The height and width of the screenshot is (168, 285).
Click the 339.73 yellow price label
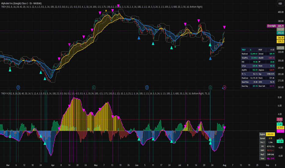point(280,42)
